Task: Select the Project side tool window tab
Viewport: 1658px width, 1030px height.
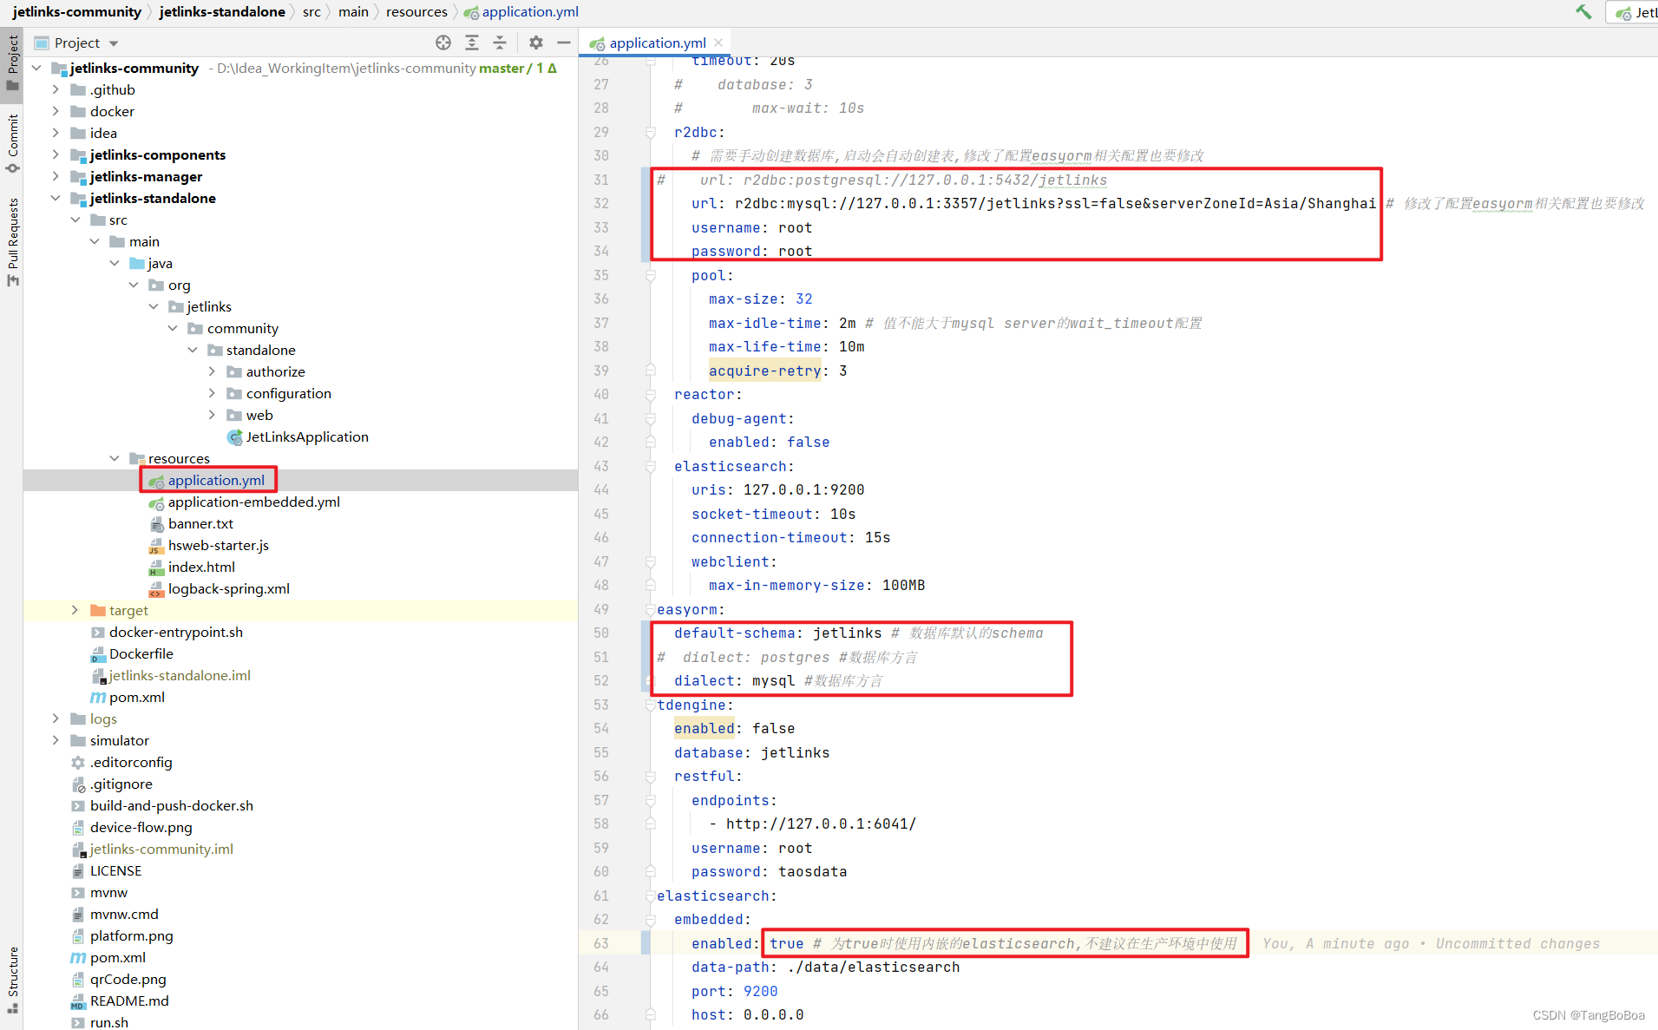Action: (12, 62)
